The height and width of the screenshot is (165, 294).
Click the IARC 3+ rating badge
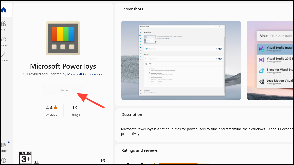point(25,158)
